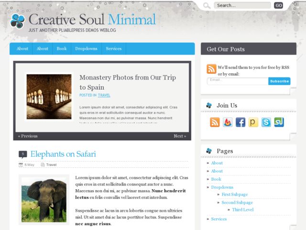The image size is (306, 230).
Task: Open the Dropdowns navigation menu
Action: tap(86, 48)
